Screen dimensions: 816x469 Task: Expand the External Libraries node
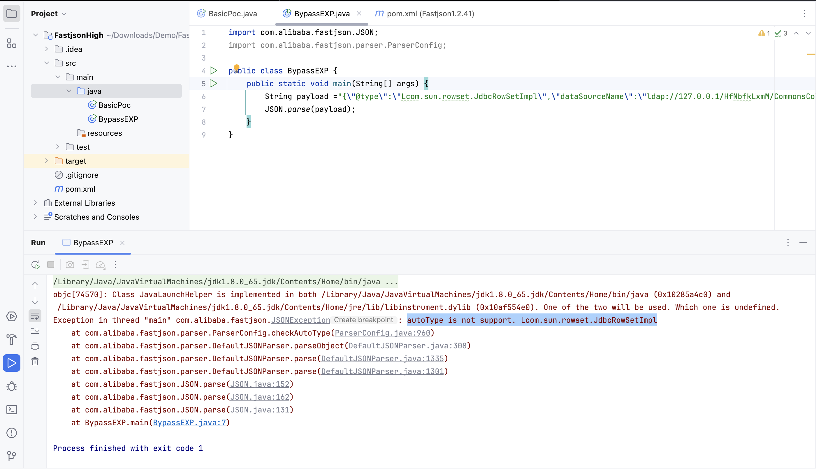point(36,203)
